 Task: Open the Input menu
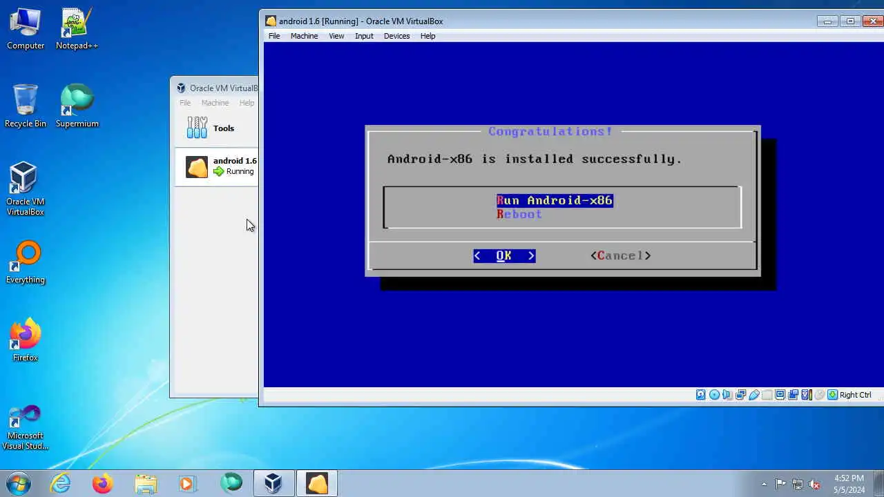[364, 36]
